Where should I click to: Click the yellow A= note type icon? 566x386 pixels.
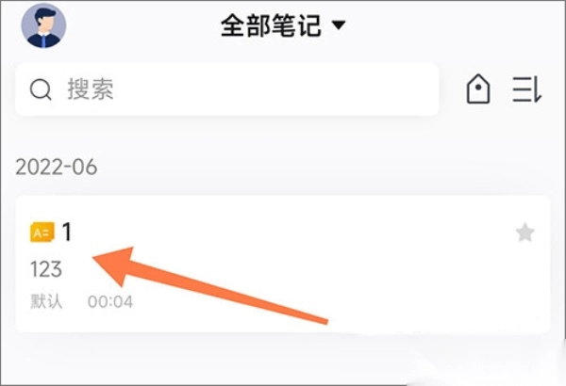(x=42, y=233)
